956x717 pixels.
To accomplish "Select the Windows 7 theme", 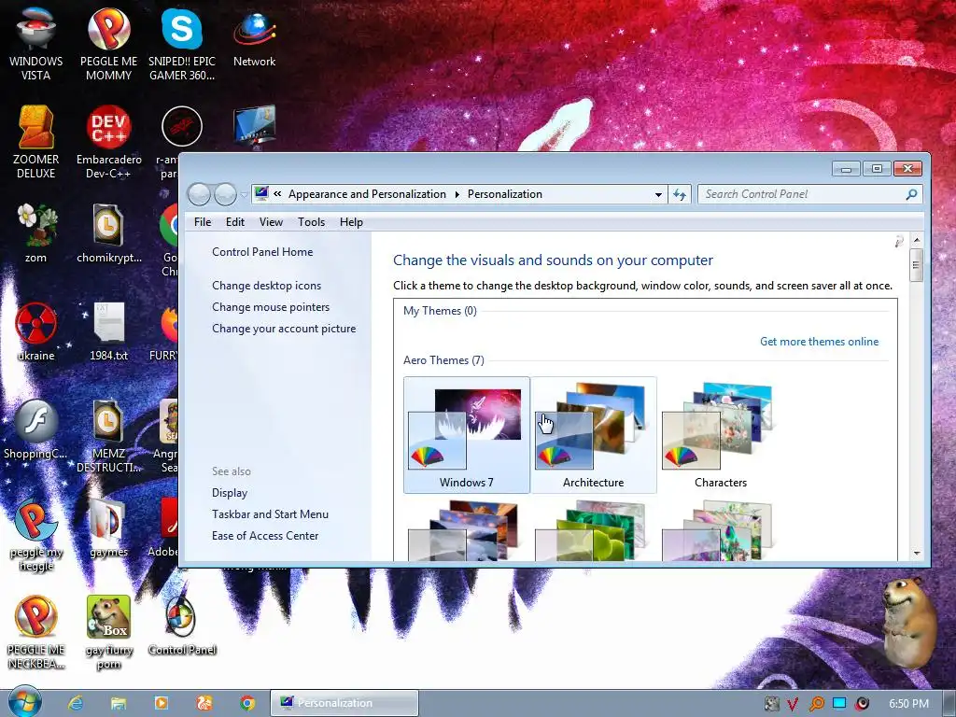I will coord(467,435).
